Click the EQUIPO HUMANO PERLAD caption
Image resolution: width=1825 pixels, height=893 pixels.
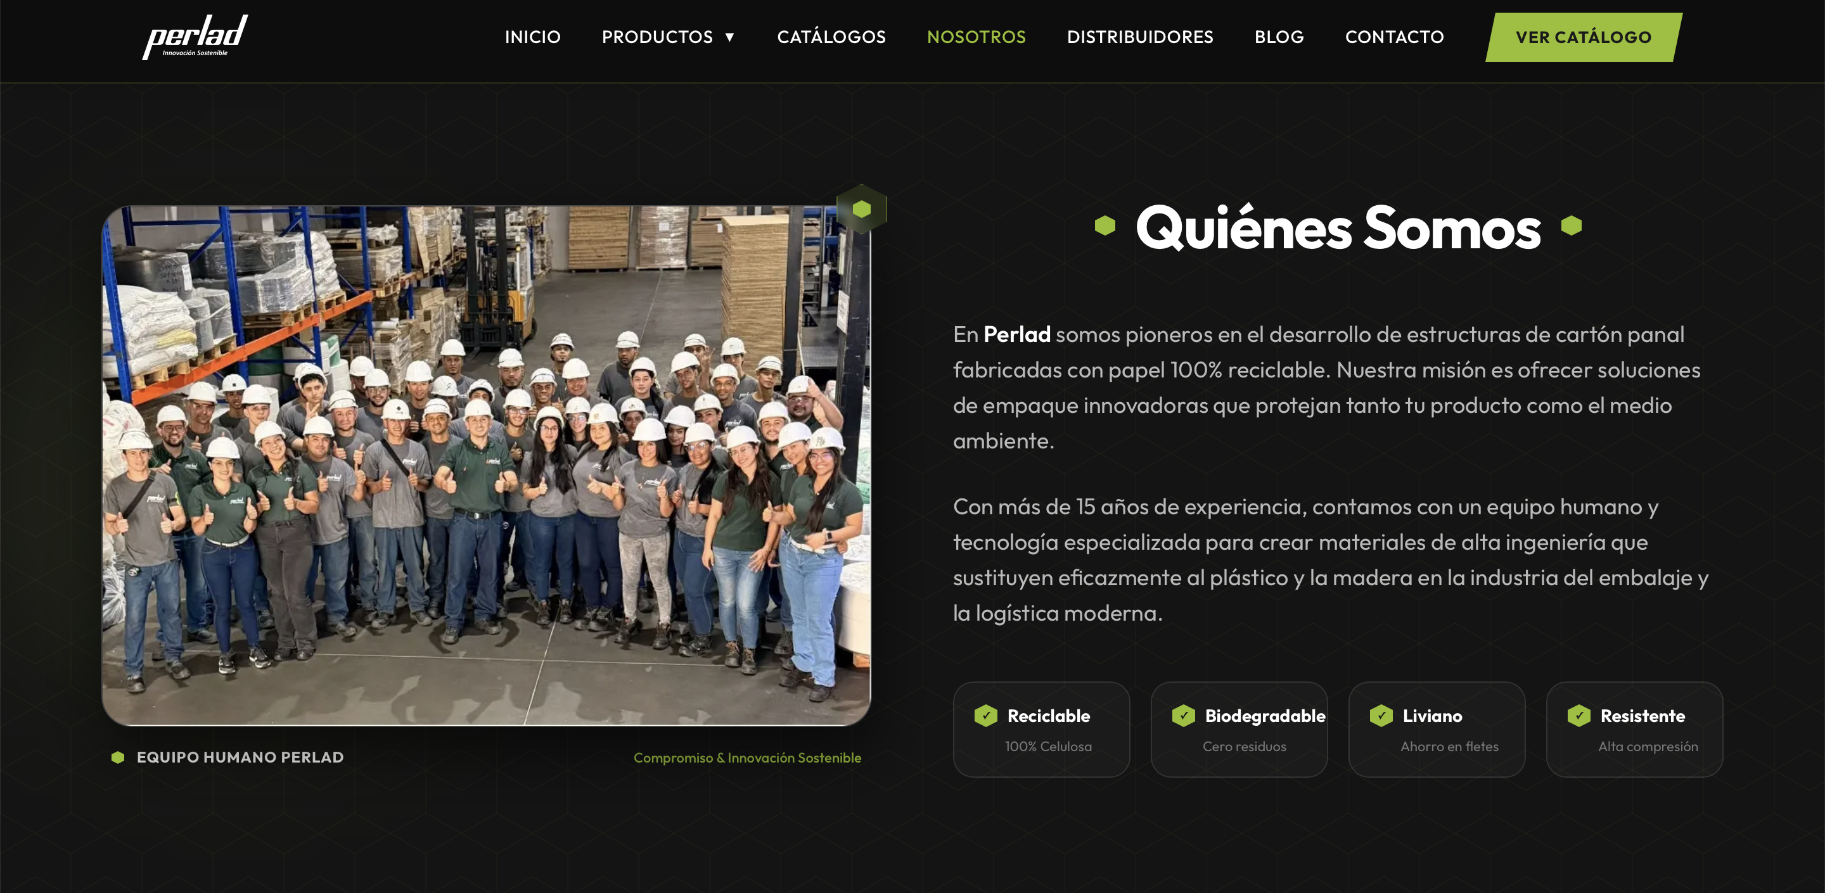coord(240,757)
